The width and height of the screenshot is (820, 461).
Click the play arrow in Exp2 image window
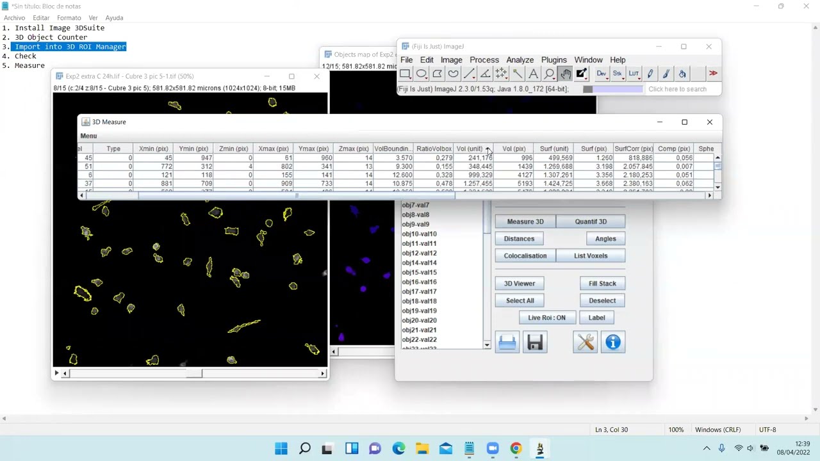(x=56, y=373)
